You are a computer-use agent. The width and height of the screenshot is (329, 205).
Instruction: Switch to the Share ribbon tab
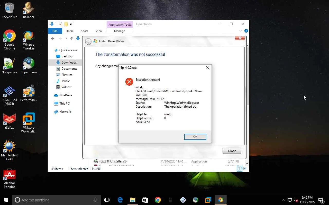(x=85, y=31)
